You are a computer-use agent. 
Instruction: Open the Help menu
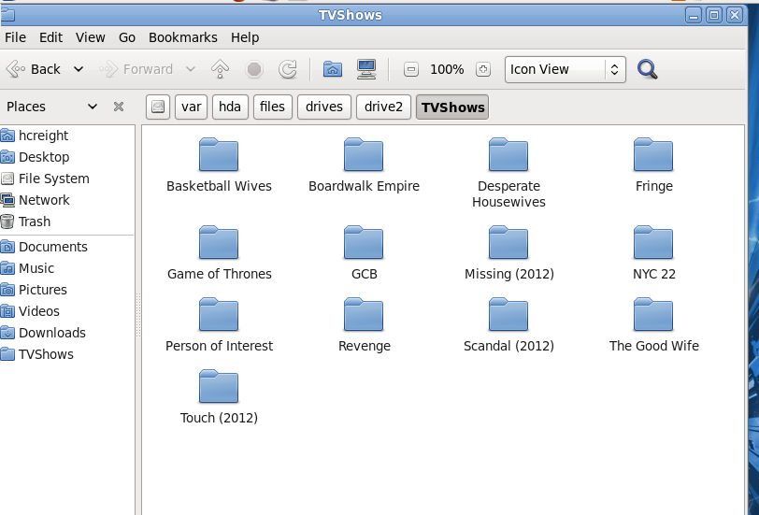coord(245,37)
